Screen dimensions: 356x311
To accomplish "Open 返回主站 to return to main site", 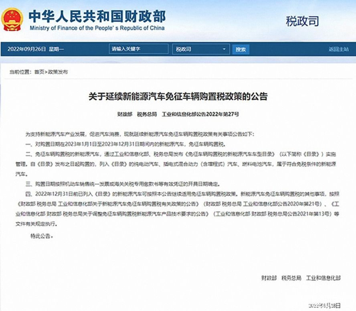I will [340, 49].
